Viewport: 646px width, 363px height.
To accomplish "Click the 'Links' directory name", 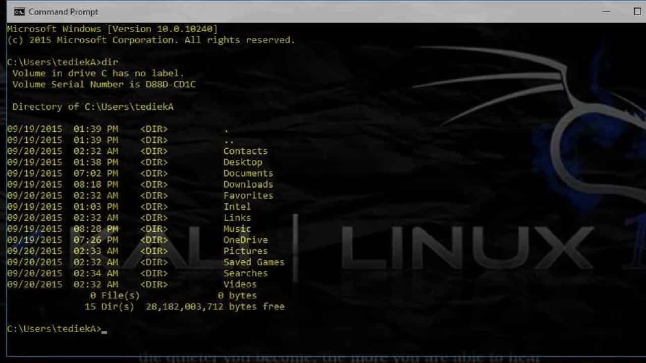I will 237,217.
